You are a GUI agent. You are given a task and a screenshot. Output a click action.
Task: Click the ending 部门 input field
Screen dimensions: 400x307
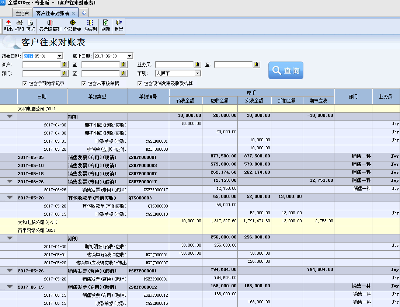(x=101, y=73)
